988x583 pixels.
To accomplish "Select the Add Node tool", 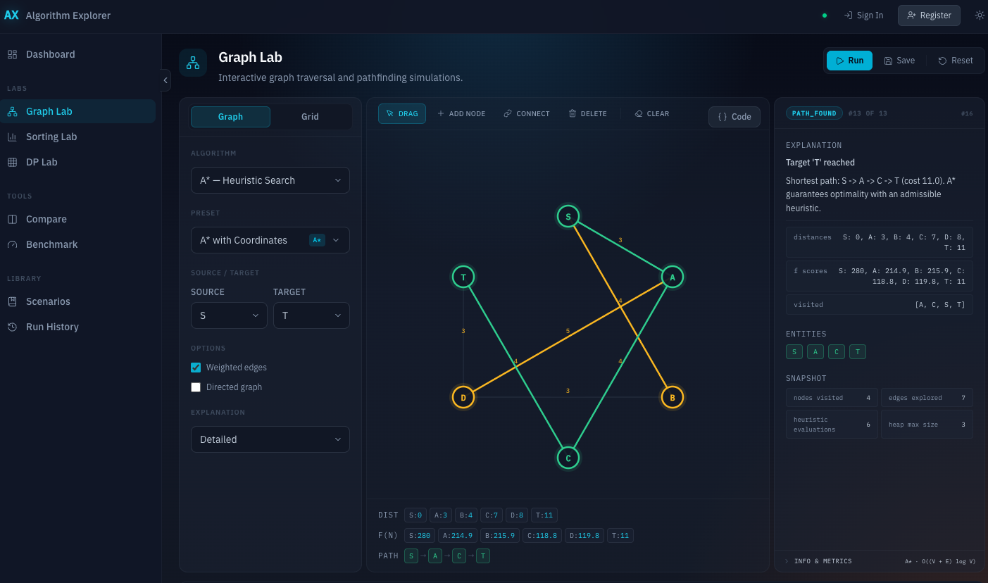I will coord(461,113).
